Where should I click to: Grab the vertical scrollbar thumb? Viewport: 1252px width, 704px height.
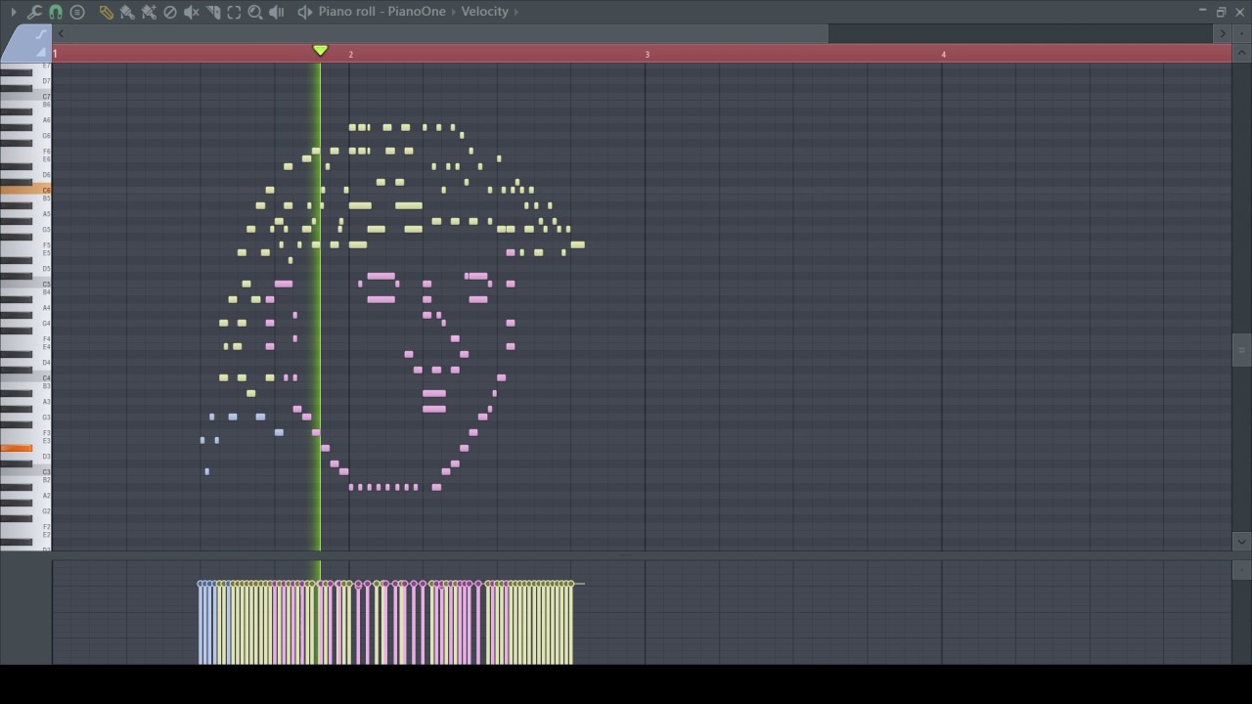click(x=1241, y=349)
